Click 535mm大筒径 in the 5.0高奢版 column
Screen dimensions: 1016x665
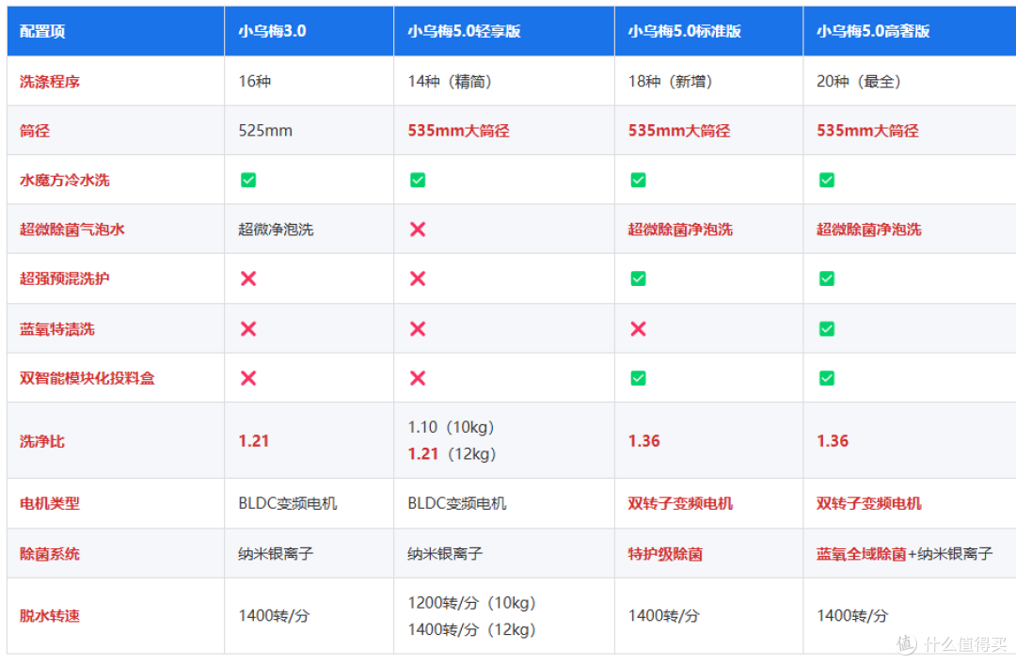[x=867, y=131]
